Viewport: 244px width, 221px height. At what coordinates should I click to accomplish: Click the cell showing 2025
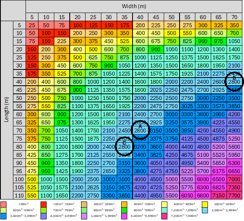pyautogui.click(x=156, y=90)
